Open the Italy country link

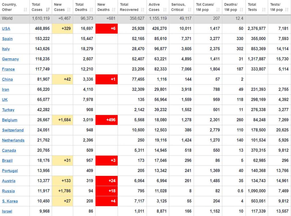6,49
